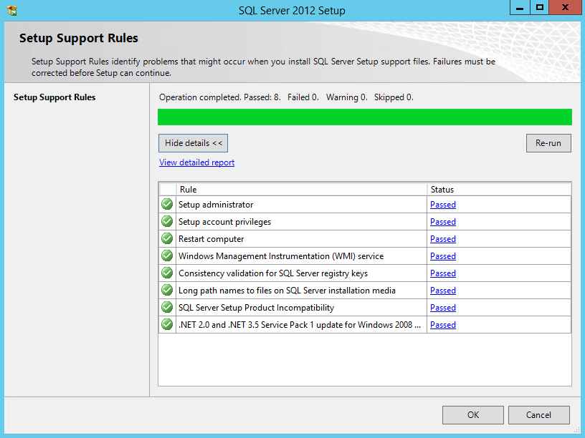The height and width of the screenshot is (438, 585).
Task: Click Passed status for Restart computer
Action: click(442, 238)
